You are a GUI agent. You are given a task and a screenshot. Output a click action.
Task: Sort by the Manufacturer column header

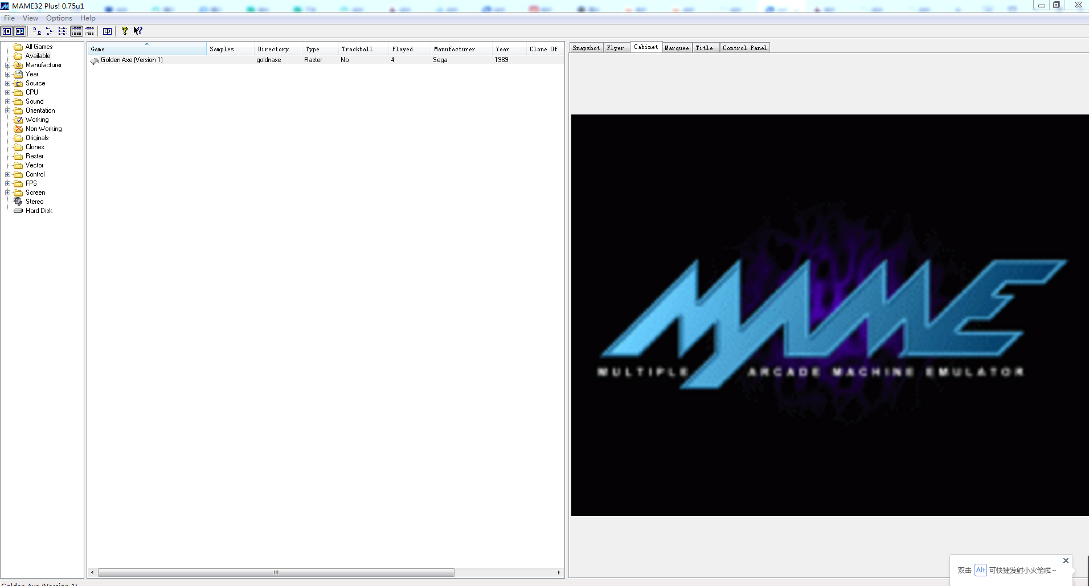[461, 49]
